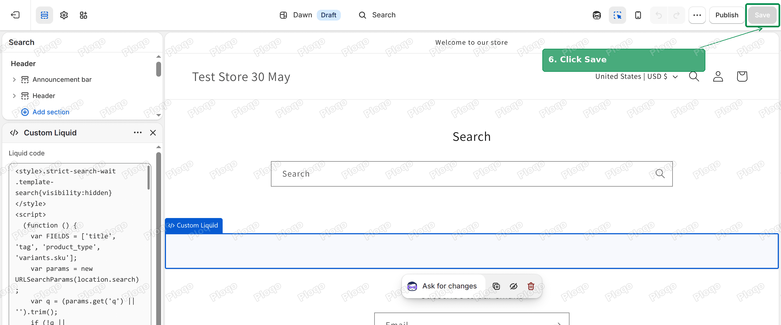Click the Add section plus icon
This screenshot has height=325, width=781.
point(25,112)
